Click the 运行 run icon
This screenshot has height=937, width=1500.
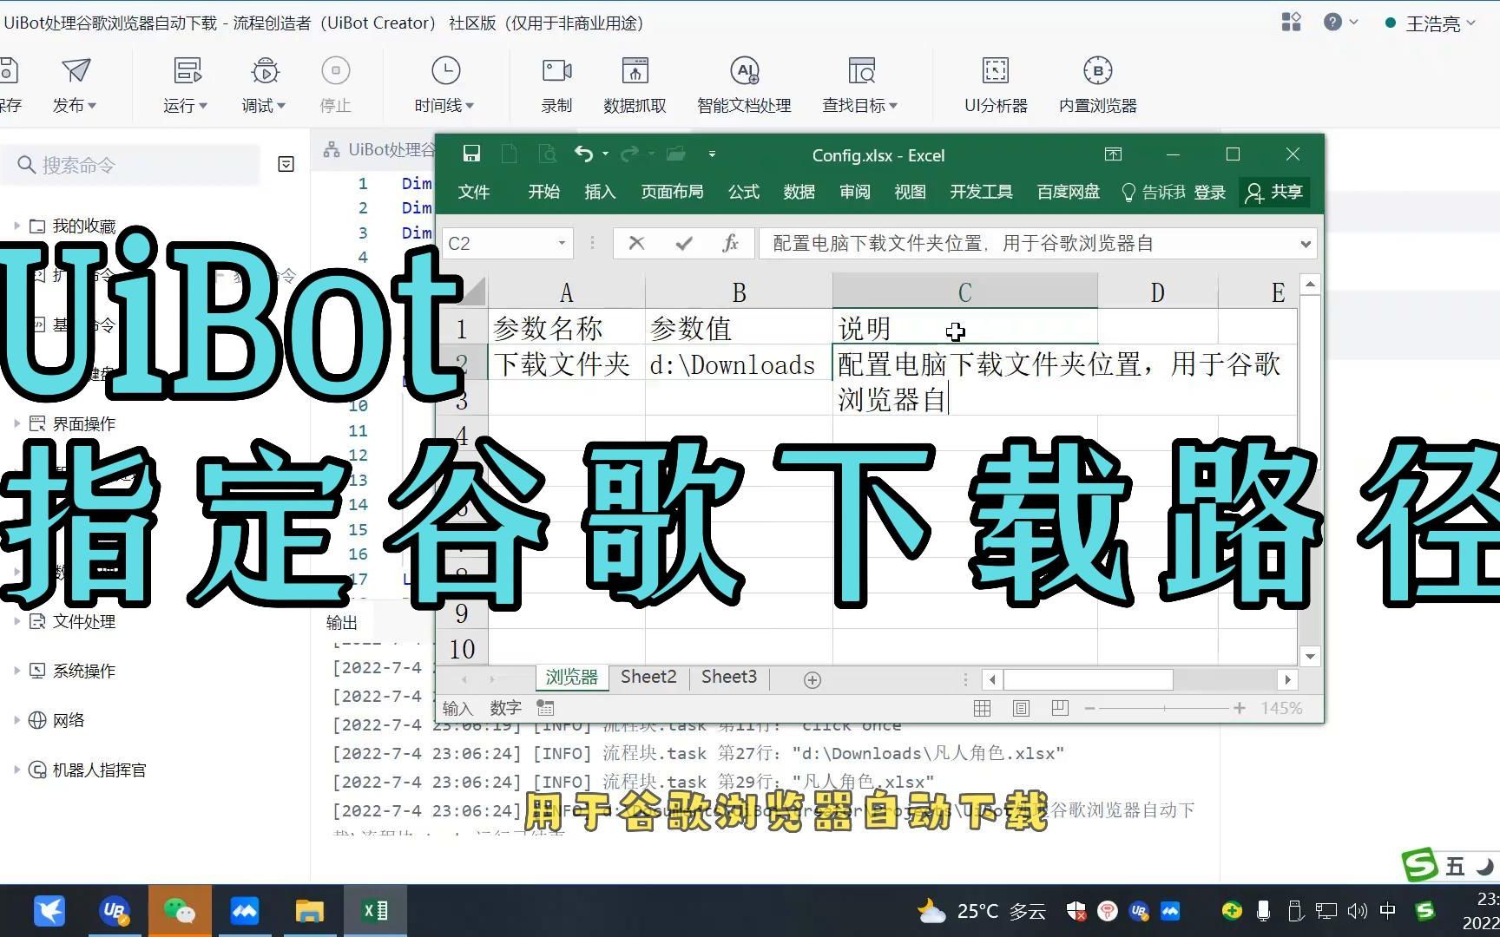tap(187, 71)
